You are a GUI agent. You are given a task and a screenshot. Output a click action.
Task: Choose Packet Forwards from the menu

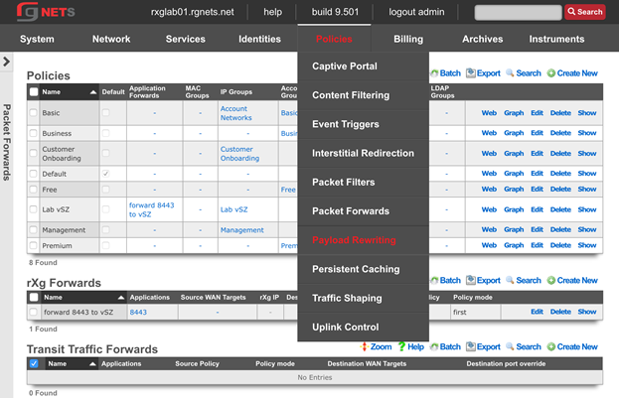click(x=364, y=211)
